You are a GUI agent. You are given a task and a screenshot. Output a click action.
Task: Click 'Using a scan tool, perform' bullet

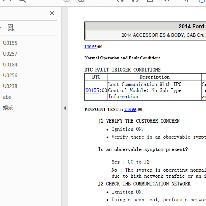159,200
